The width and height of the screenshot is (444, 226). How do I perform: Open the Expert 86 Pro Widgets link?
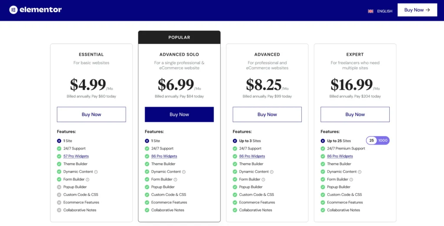[x=340, y=156]
